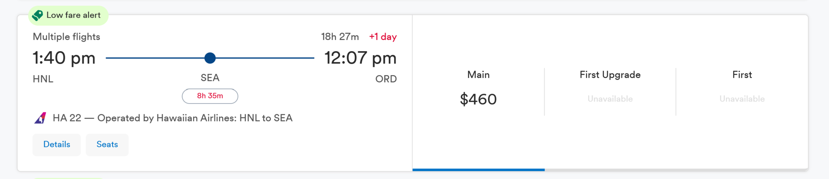Click the SEA stopover dot on route line
The image size is (829, 179).
coord(210,58)
